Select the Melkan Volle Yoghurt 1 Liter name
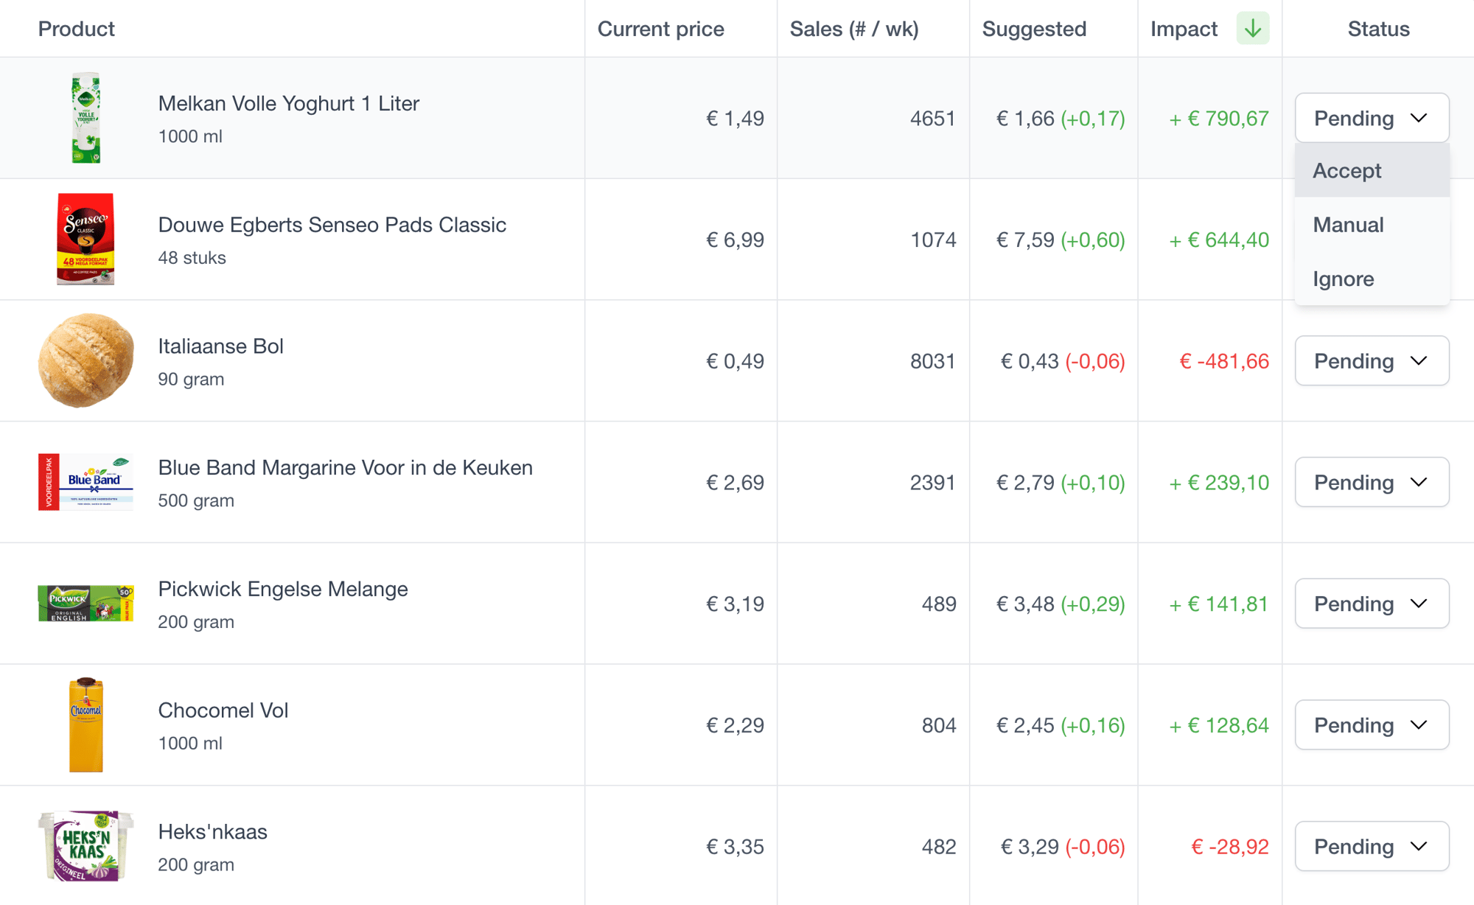This screenshot has height=905, width=1474. point(289,103)
